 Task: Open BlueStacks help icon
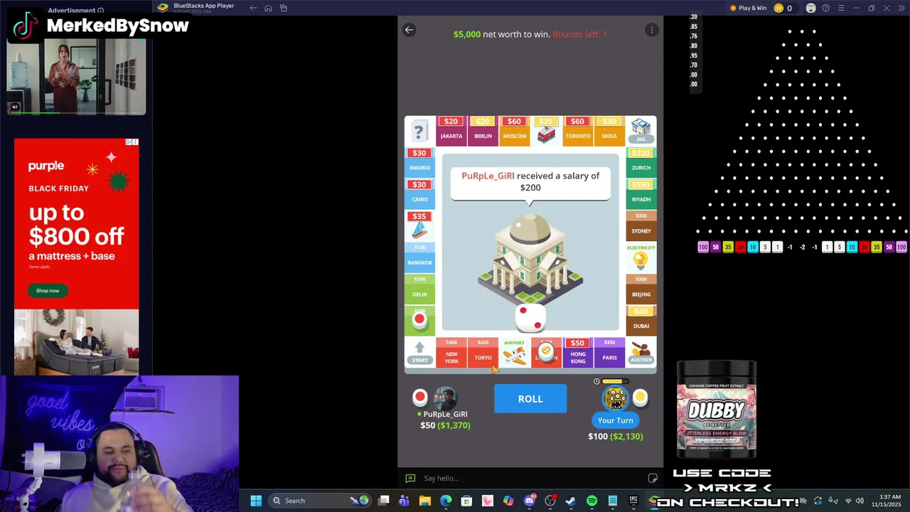click(825, 8)
